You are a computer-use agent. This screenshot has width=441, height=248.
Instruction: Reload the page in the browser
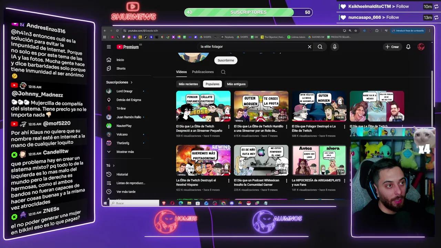point(117,31)
